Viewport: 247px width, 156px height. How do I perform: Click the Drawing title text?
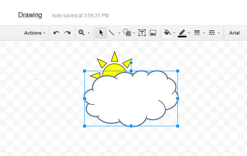[x=30, y=15]
